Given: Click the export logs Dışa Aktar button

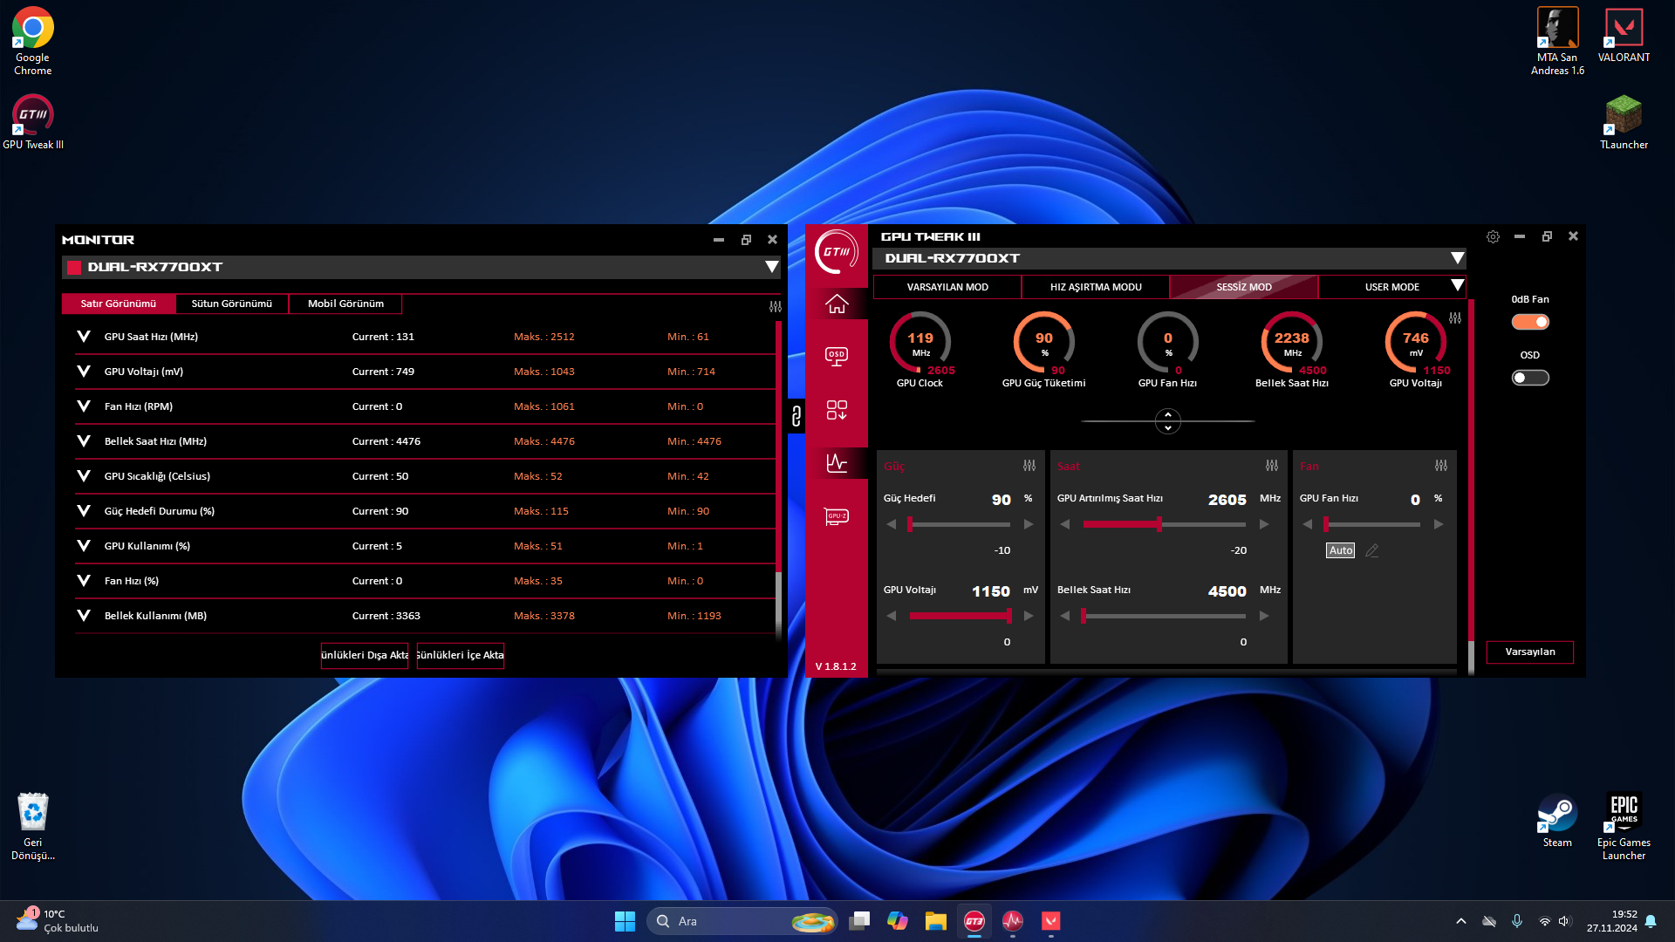Looking at the screenshot, I should point(364,655).
